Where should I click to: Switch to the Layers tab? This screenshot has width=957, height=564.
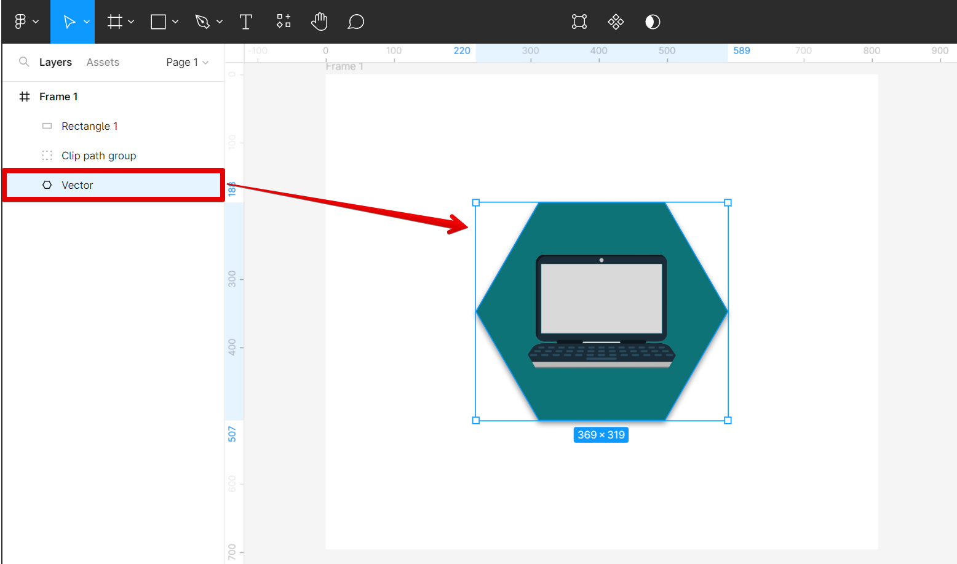tap(55, 62)
